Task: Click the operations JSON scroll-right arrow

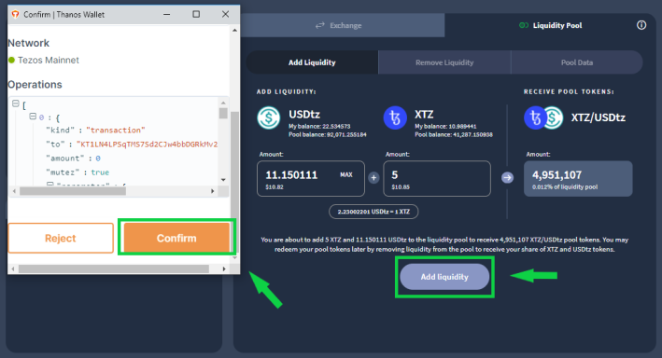Action: tap(212, 191)
